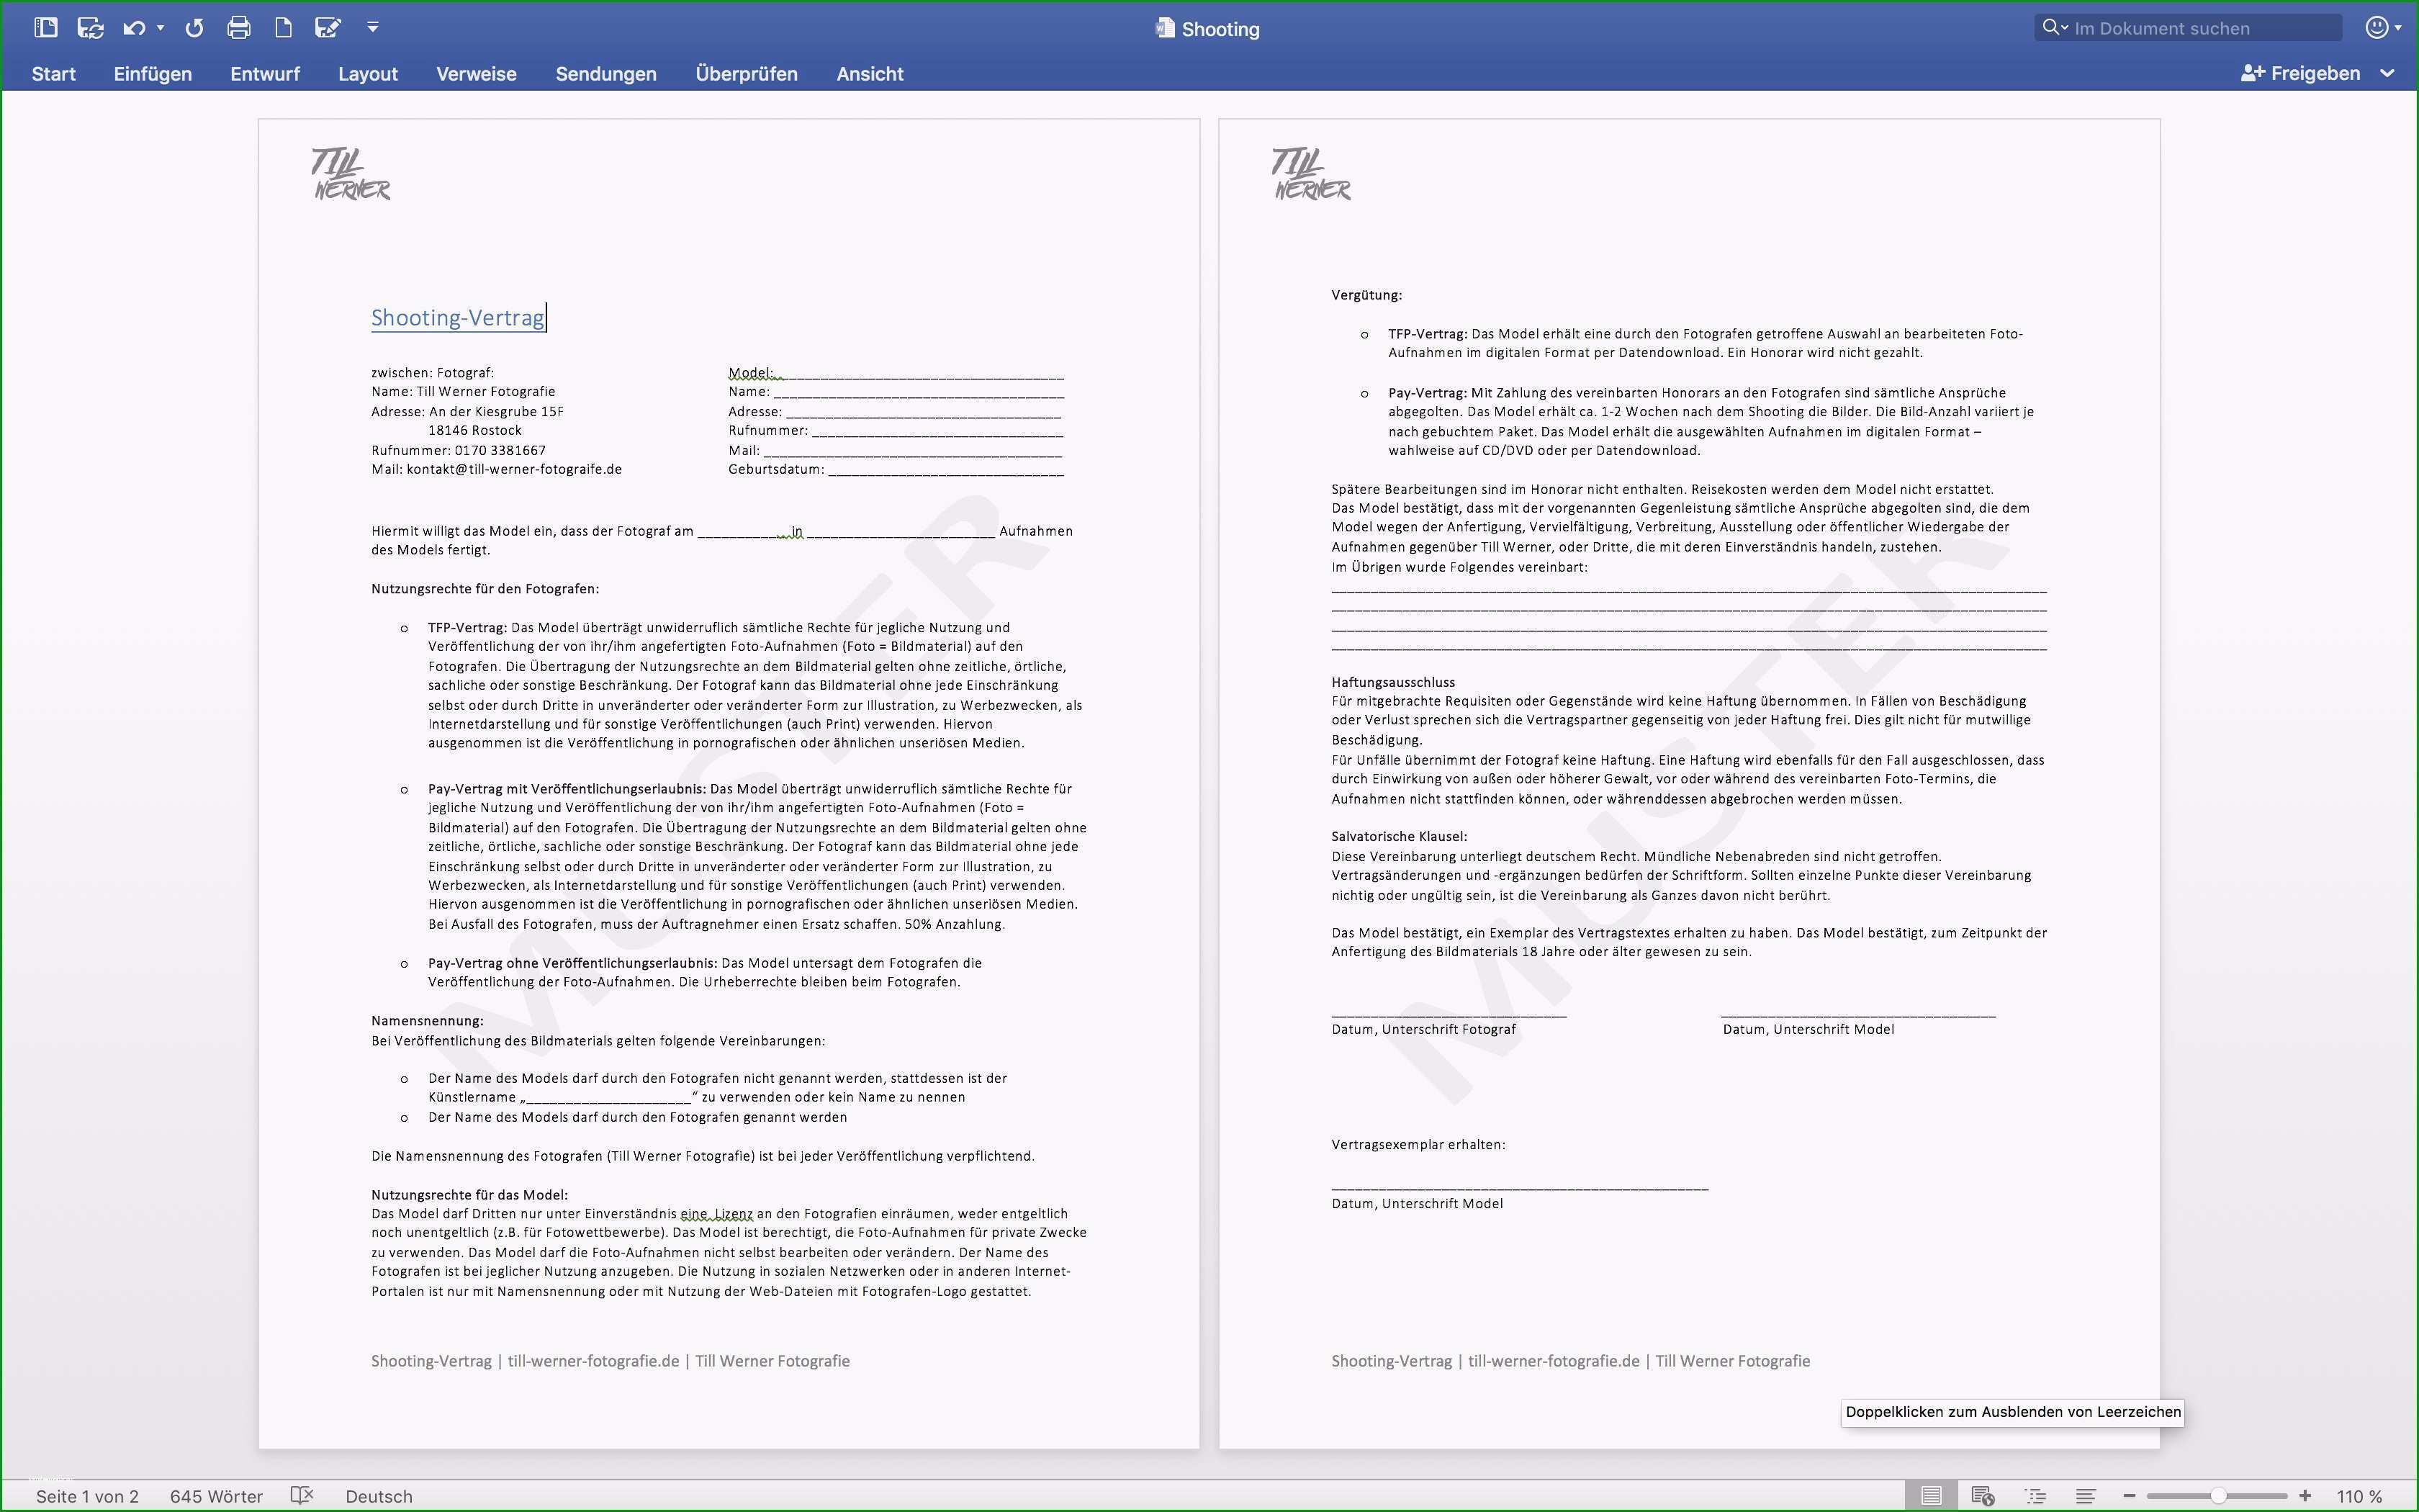Print the document with the printer icon
2419x1512 pixels.
pyautogui.click(x=238, y=28)
